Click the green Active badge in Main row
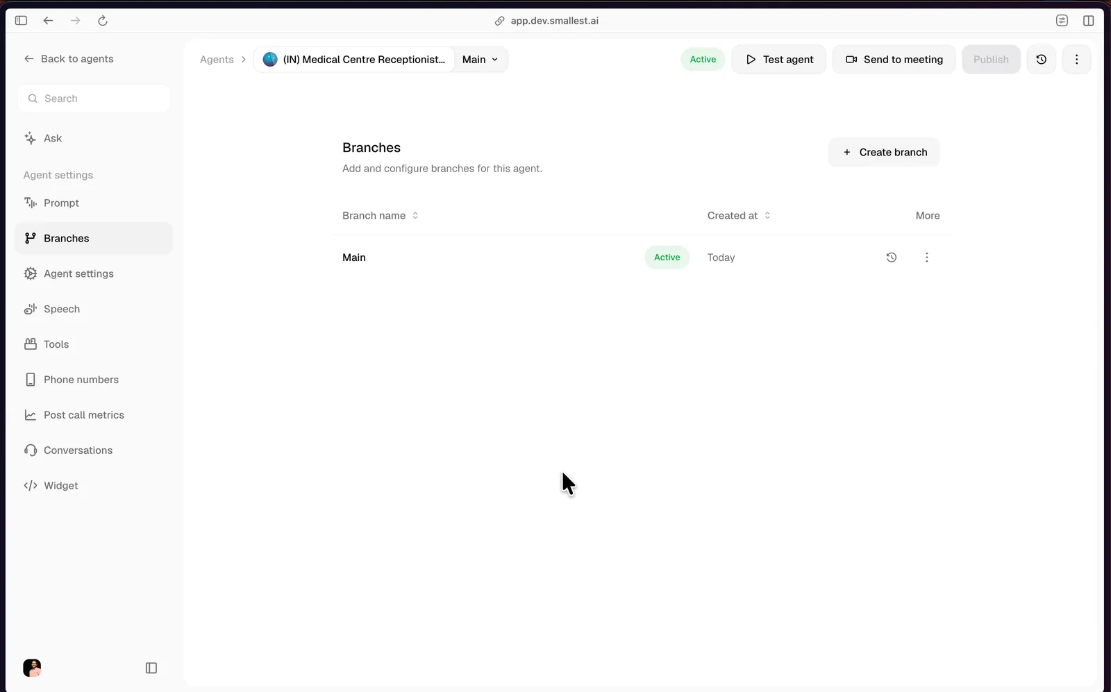This screenshot has width=1111, height=692. (667, 258)
